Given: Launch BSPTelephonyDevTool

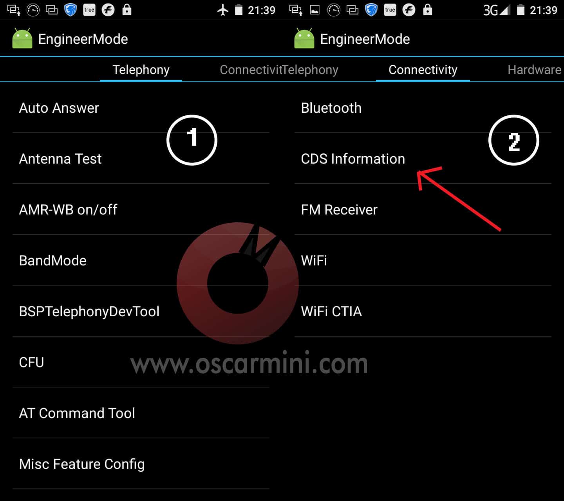Looking at the screenshot, I should (x=141, y=311).
